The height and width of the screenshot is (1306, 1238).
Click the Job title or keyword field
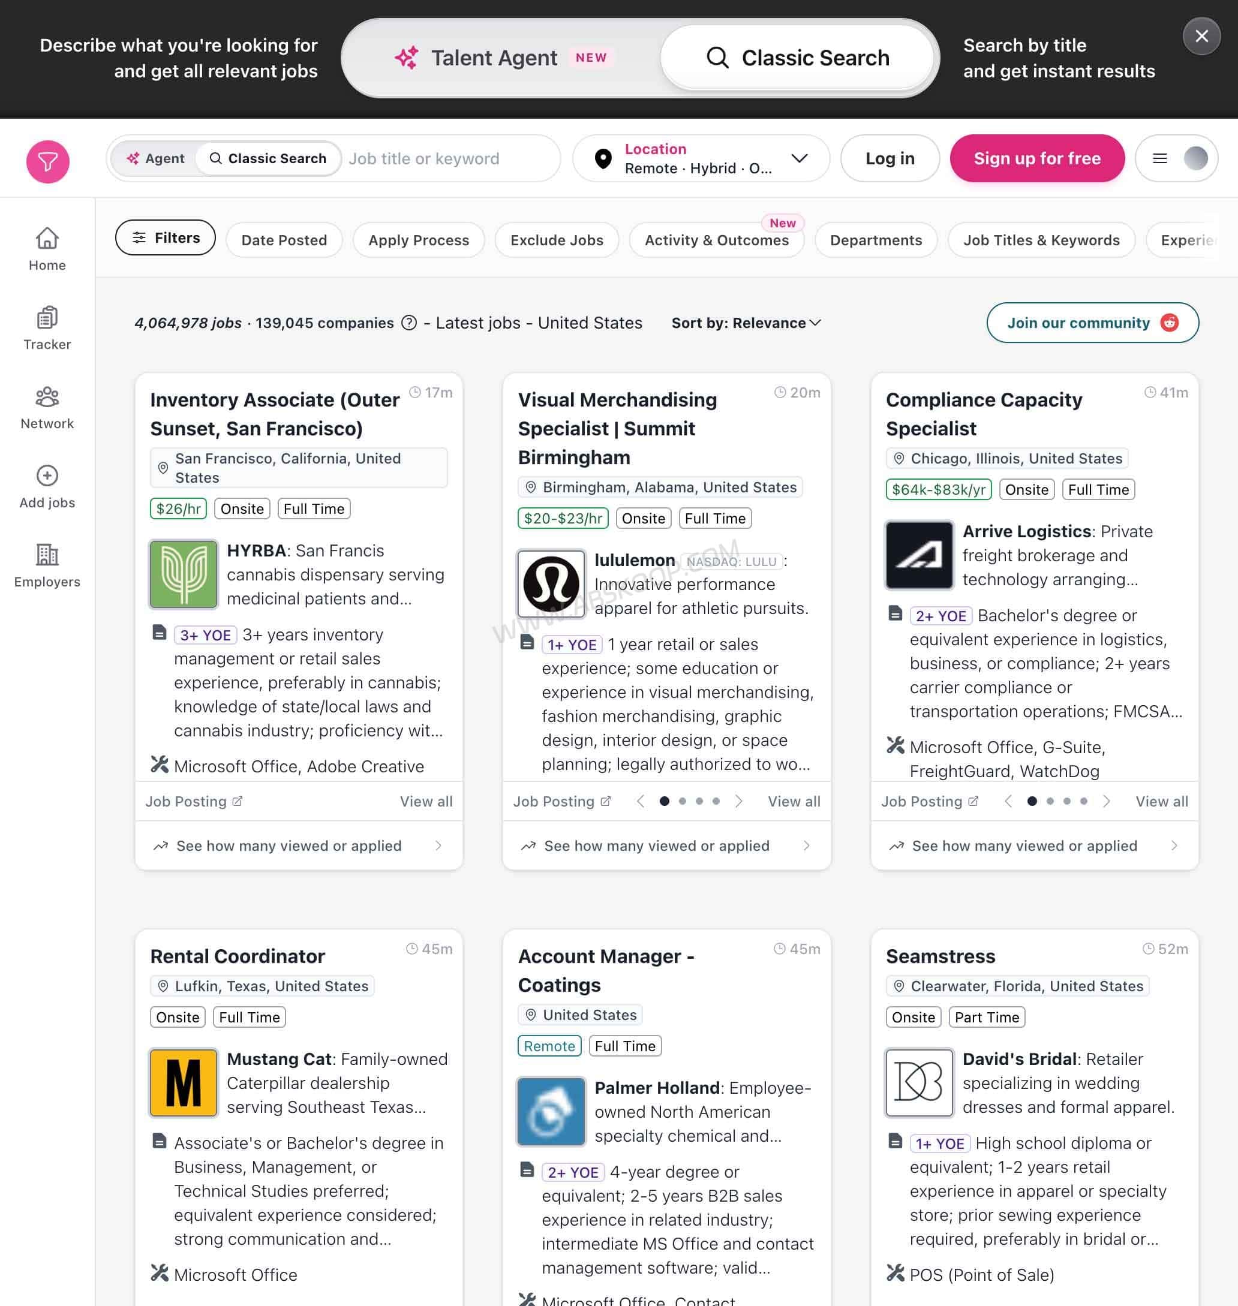449,158
